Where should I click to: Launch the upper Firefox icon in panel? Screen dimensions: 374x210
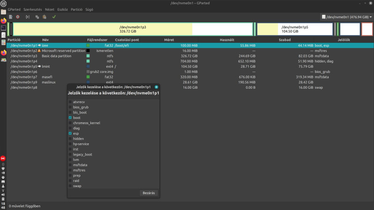tap(3, 21)
